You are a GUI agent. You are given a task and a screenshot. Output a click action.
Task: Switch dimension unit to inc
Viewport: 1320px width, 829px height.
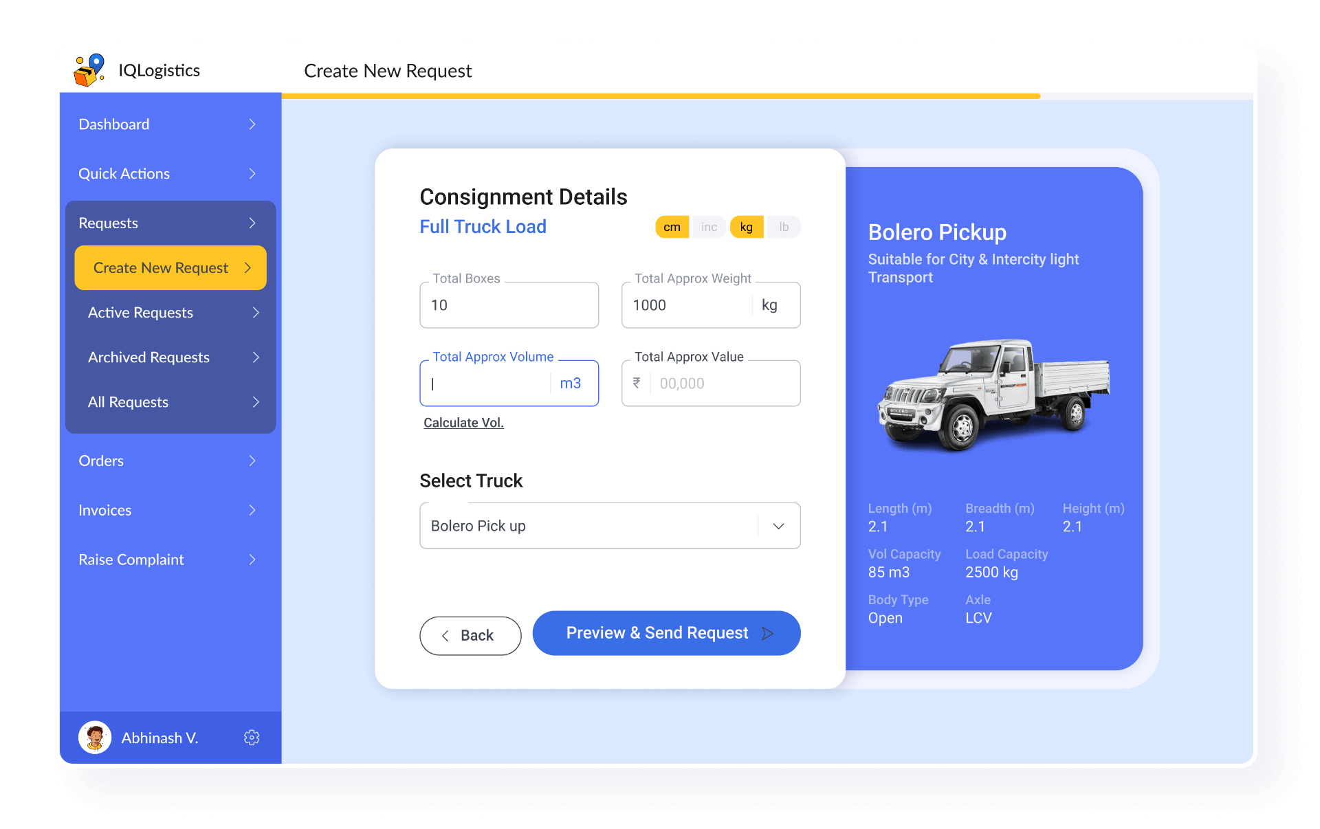pyautogui.click(x=709, y=227)
